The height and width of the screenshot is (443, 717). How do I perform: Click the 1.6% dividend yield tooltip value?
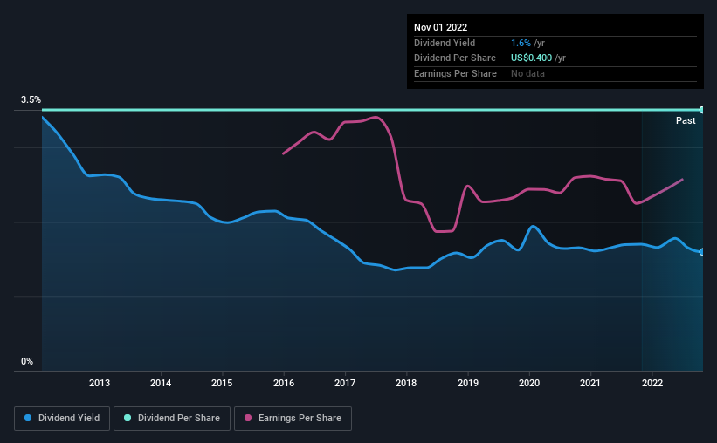click(521, 42)
